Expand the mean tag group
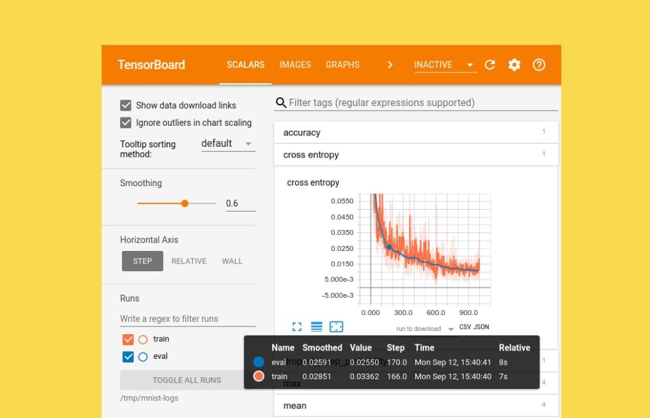The image size is (650, 418). 416,405
